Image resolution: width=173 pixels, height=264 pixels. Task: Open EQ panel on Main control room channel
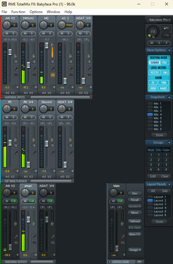pyautogui.click(x=123, y=243)
